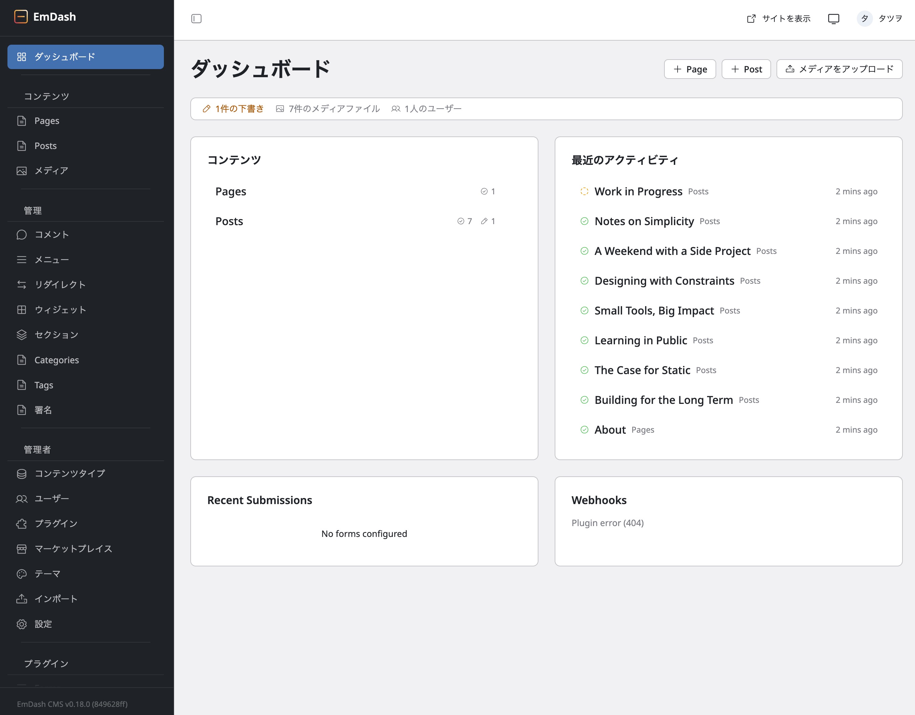Open the A Weekend with a Side Project entry
This screenshot has width=915, height=715.
[x=728, y=251]
